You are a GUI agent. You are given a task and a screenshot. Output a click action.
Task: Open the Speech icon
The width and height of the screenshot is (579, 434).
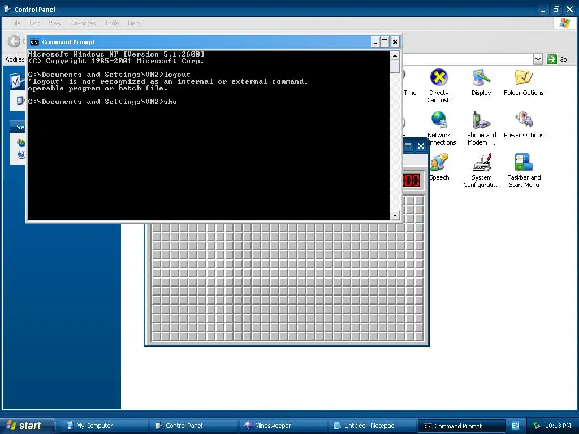coord(439,167)
